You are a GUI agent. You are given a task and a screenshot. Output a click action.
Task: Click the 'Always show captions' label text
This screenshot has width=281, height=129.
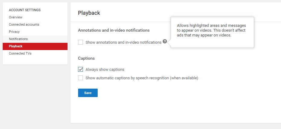(x=105, y=70)
